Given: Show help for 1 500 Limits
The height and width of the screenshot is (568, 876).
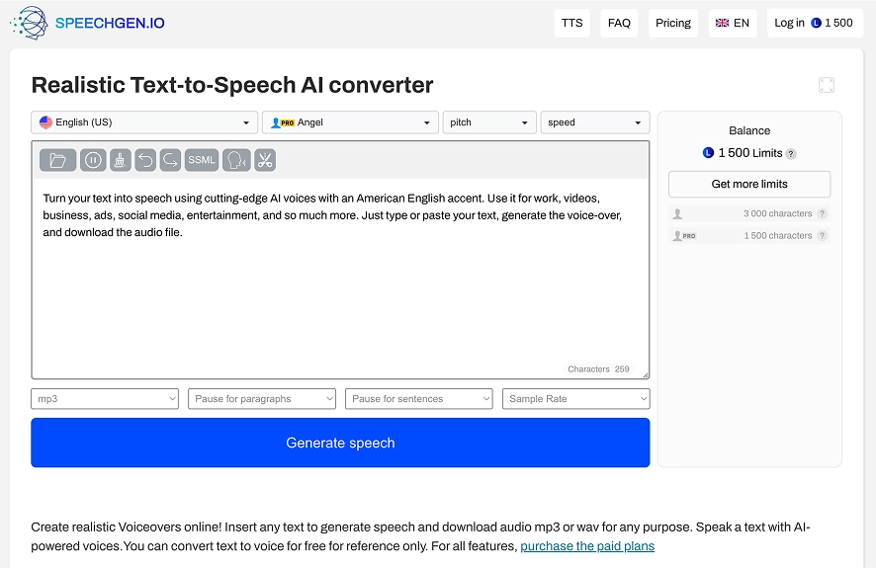Looking at the screenshot, I should point(791,154).
